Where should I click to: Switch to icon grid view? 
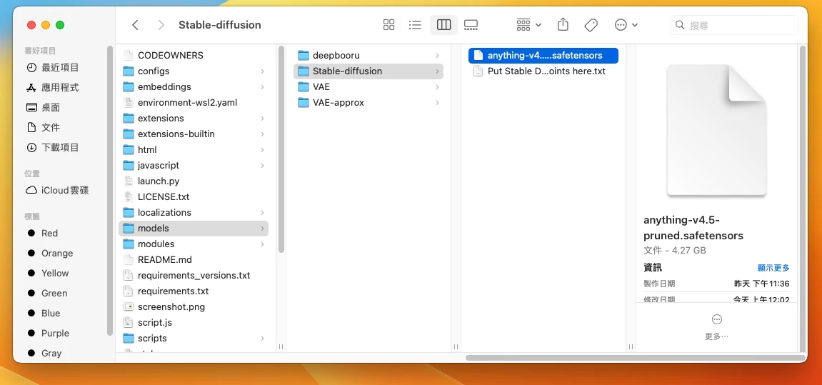tap(389, 25)
